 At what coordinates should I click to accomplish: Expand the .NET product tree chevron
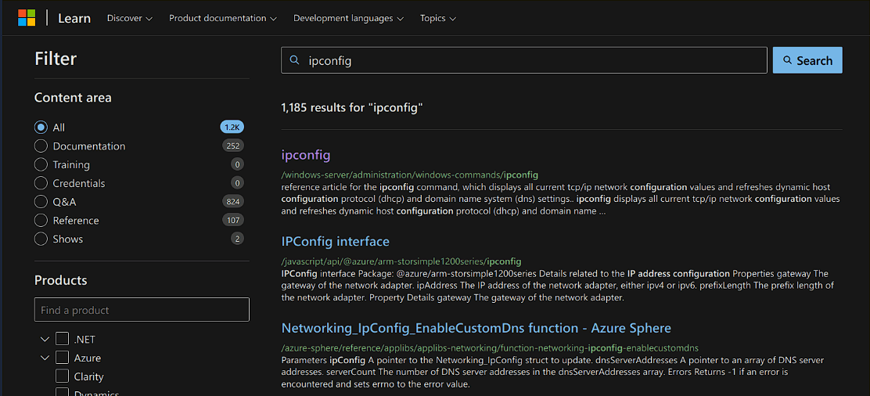coord(45,339)
